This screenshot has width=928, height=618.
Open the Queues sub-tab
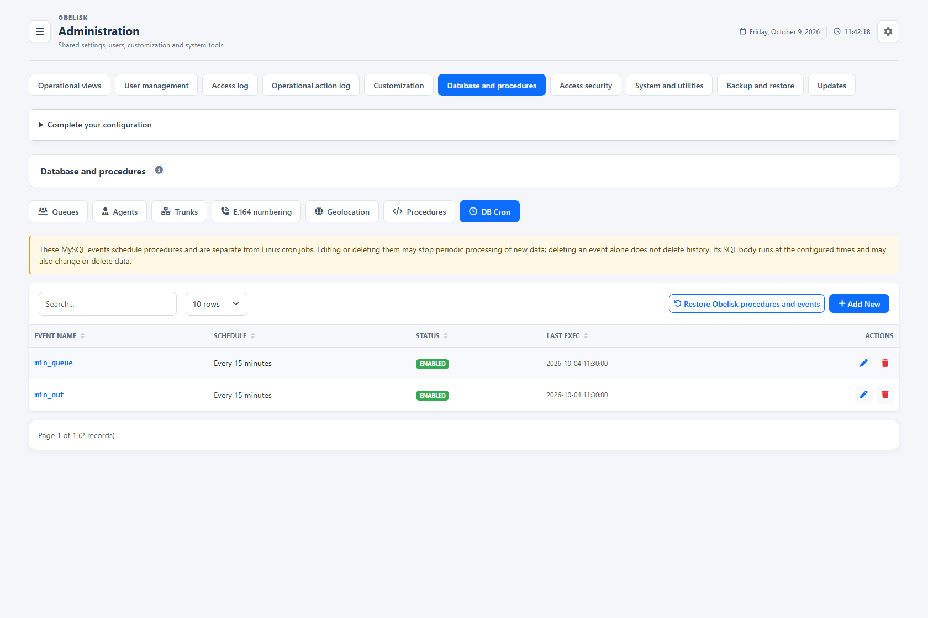click(x=58, y=211)
